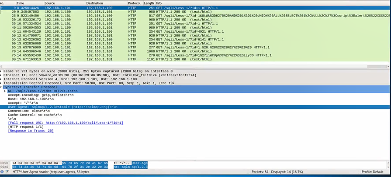Screen dimensions: 391x177
Task: Click packet list scrollbar right arrow
Action: click(x=388, y=67)
